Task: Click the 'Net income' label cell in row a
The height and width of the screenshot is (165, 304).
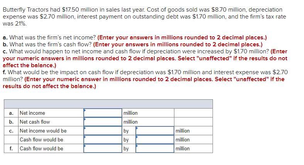Action: click(51, 113)
